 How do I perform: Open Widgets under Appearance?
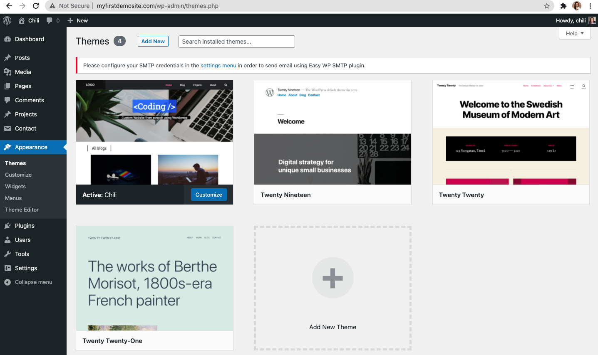pyautogui.click(x=15, y=187)
